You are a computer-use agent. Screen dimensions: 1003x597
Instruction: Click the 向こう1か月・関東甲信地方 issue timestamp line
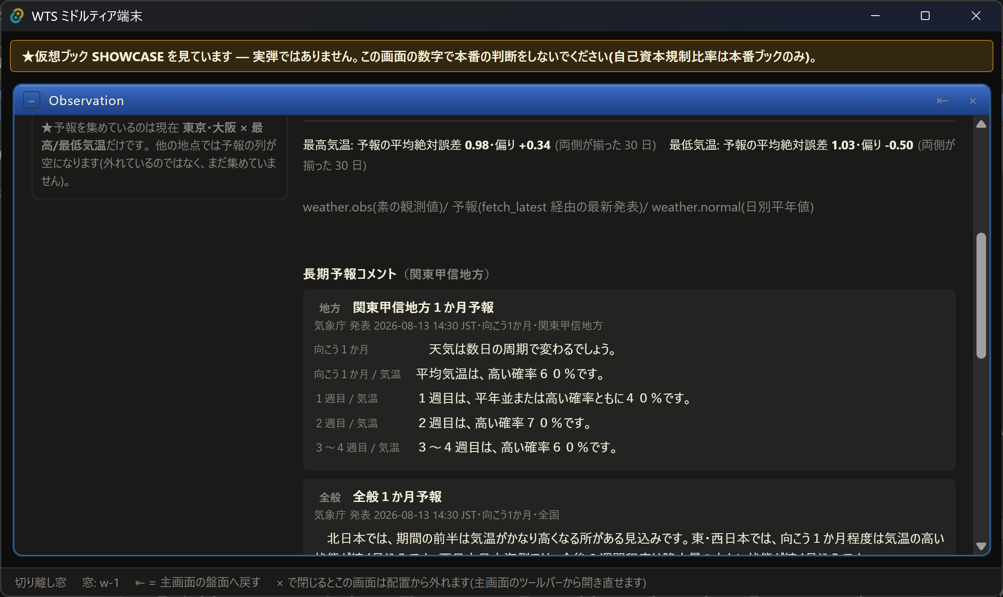[458, 326]
